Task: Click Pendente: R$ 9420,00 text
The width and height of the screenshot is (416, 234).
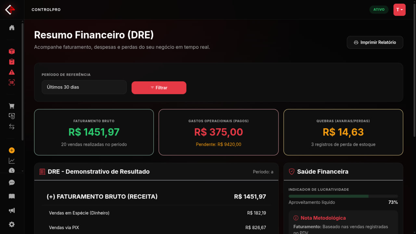Action: (219, 145)
